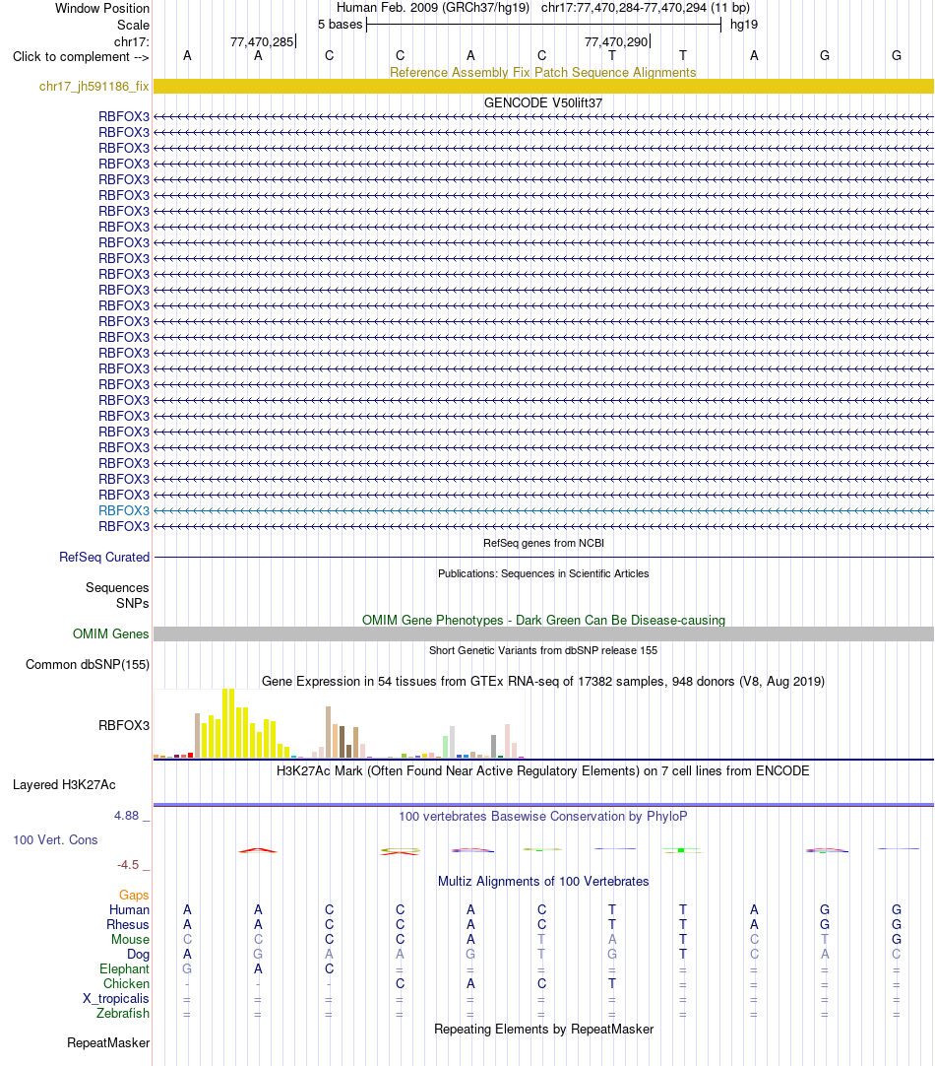935x1066 pixels.
Task: Click the 'RefSeq genes from NCBI' title
Action: click(x=543, y=543)
